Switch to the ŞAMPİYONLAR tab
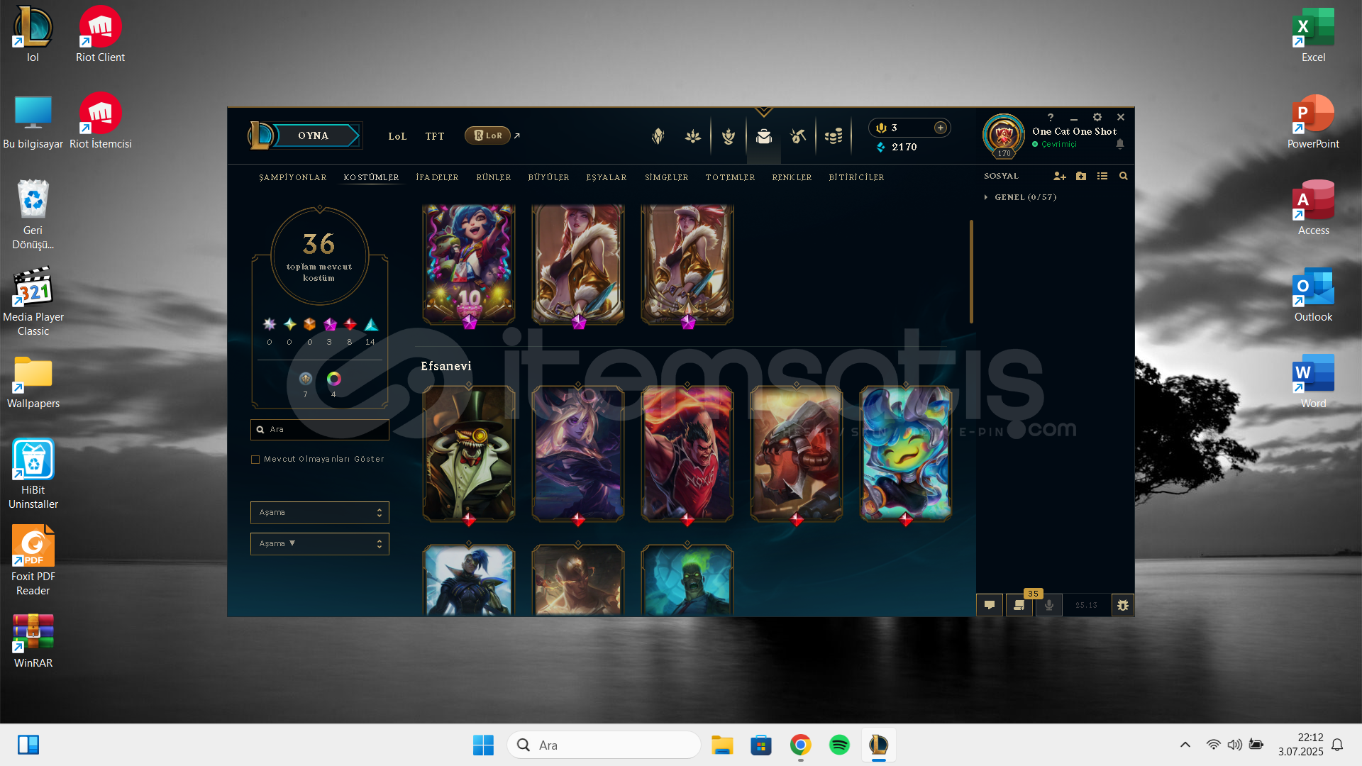Image resolution: width=1362 pixels, height=766 pixels. coord(293,177)
